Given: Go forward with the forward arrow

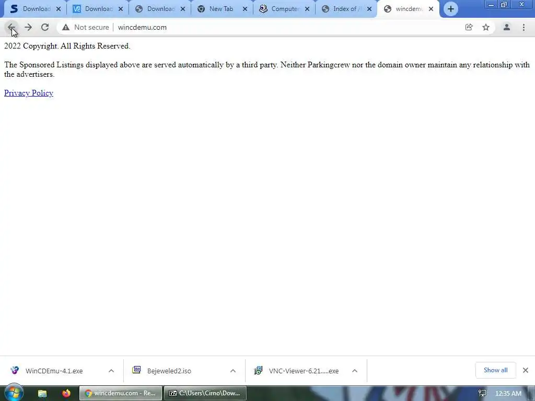Looking at the screenshot, I should pos(28,27).
